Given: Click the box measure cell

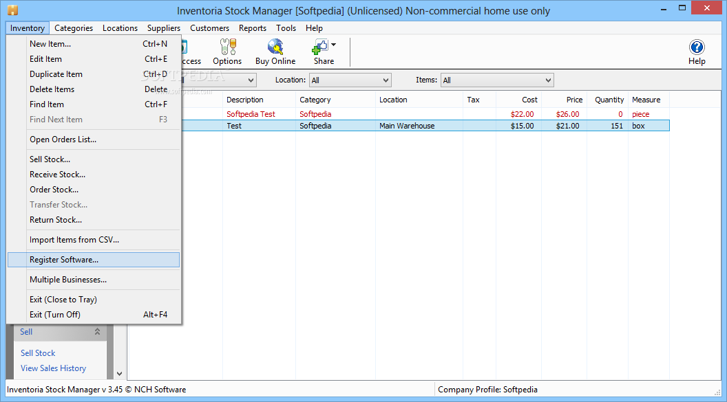Looking at the screenshot, I should [638, 126].
